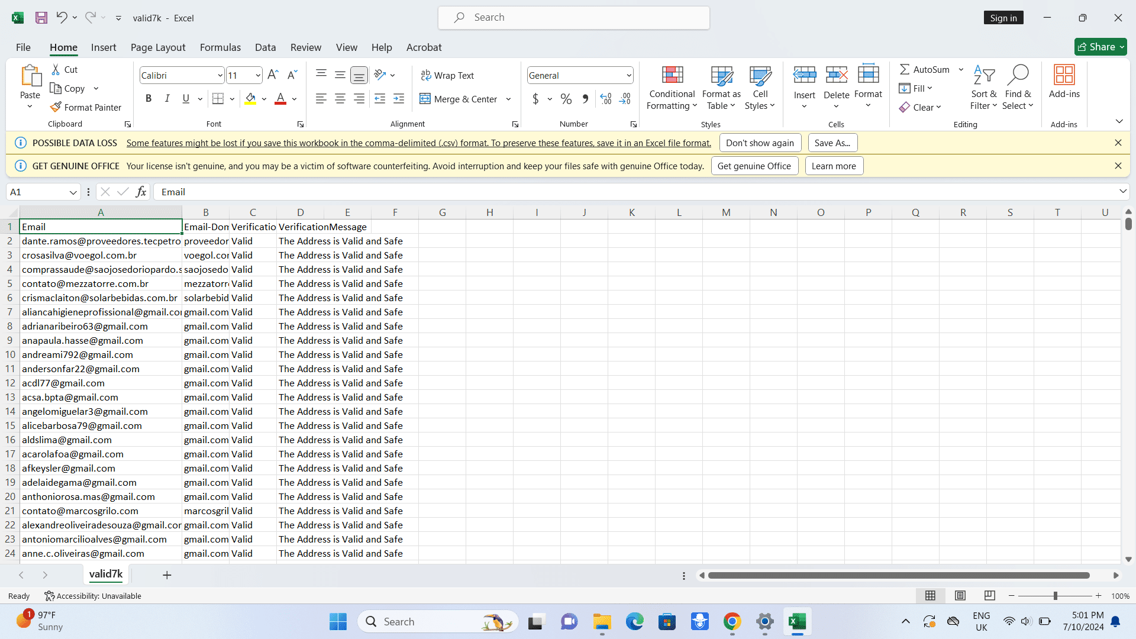Switch to the Review tab
This screenshot has width=1136, height=639.
click(x=306, y=47)
